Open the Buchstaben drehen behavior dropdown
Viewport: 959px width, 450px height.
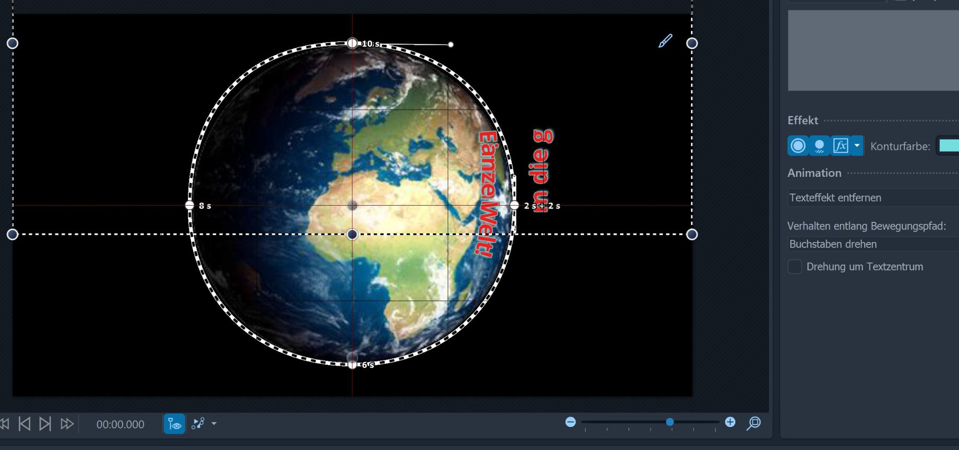[873, 244]
